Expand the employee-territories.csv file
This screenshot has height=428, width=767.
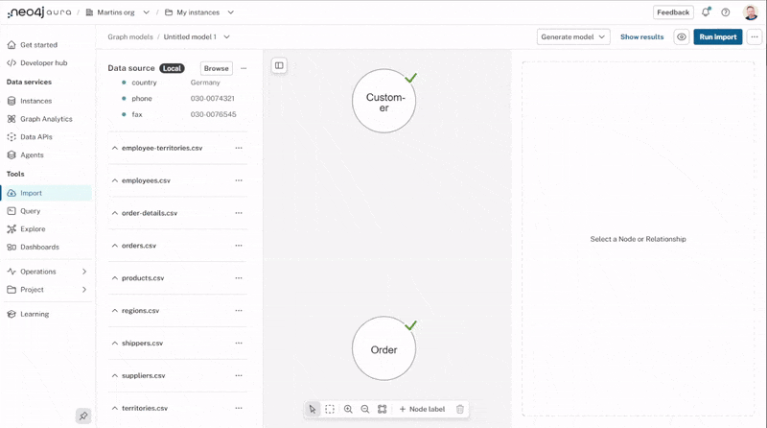pos(114,148)
